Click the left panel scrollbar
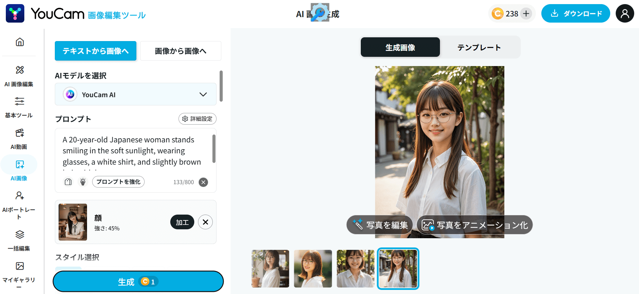This screenshot has height=294, width=639. [221, 86]
